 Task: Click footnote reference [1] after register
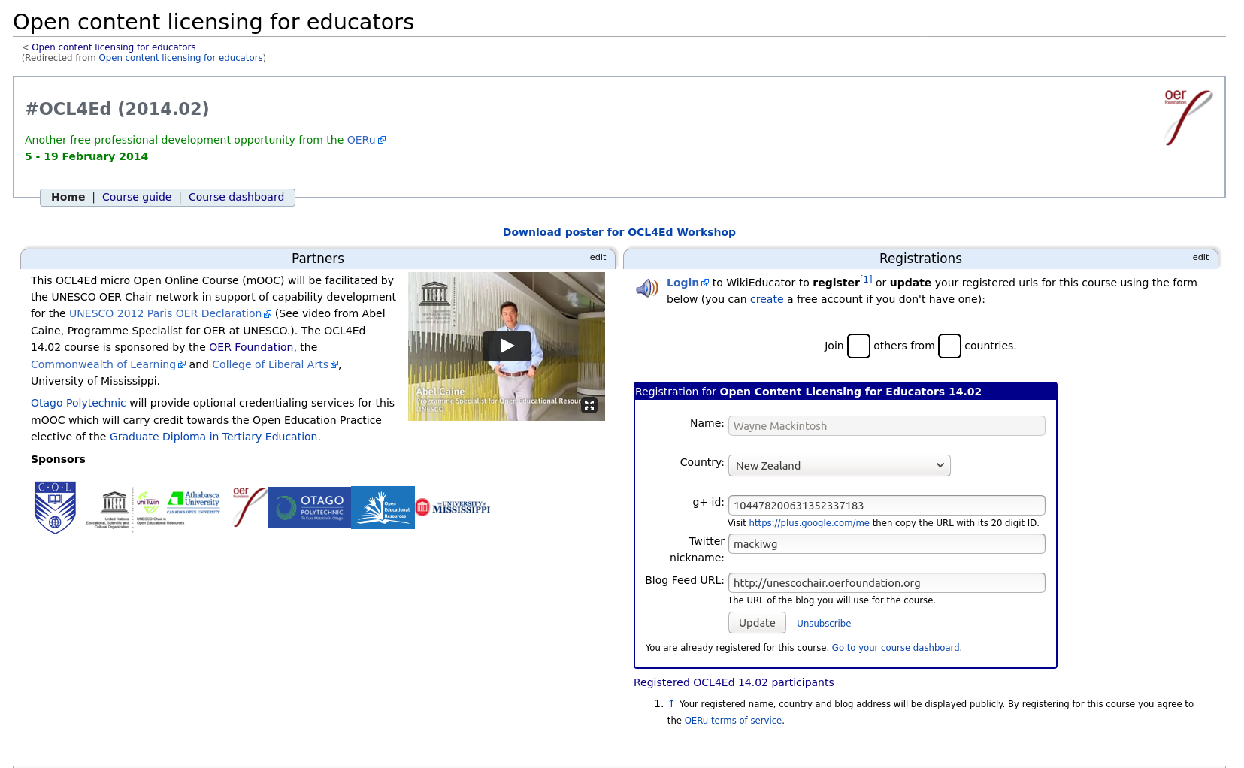pyautogui.click(x=866, y=280)
